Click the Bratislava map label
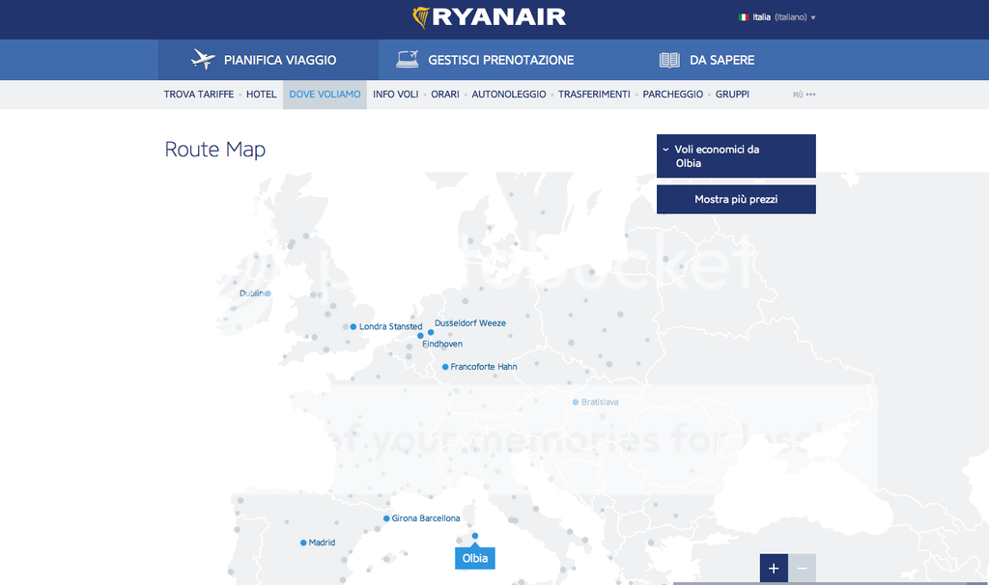989x585 pixels. pos(600,403)
